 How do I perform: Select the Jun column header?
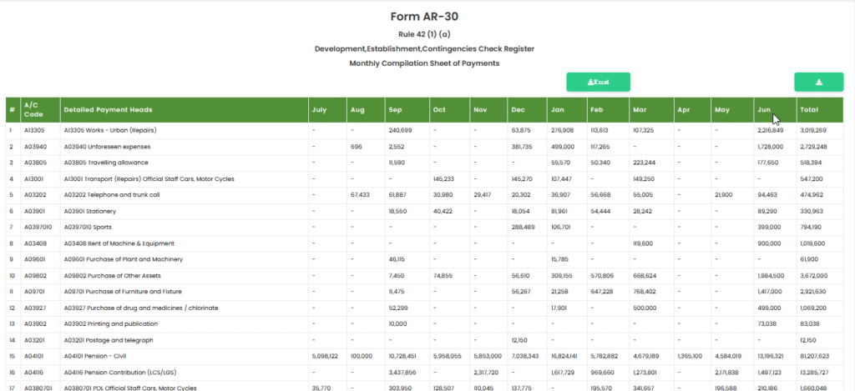pyautogui.click(x=764, y=110)
